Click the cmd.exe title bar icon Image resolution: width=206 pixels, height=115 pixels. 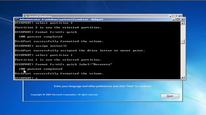click(17, 19)
